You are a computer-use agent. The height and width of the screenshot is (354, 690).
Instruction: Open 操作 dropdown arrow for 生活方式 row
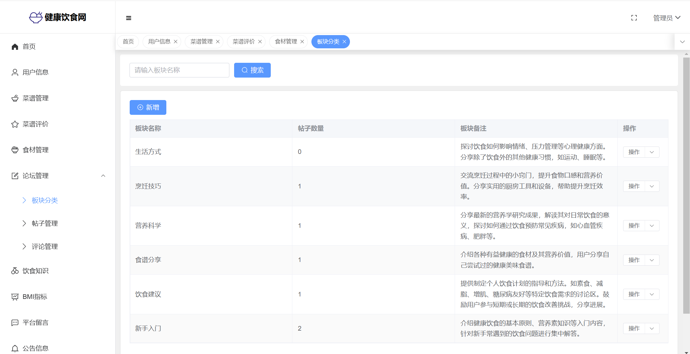pyautogui.click(x=652, y=152)
